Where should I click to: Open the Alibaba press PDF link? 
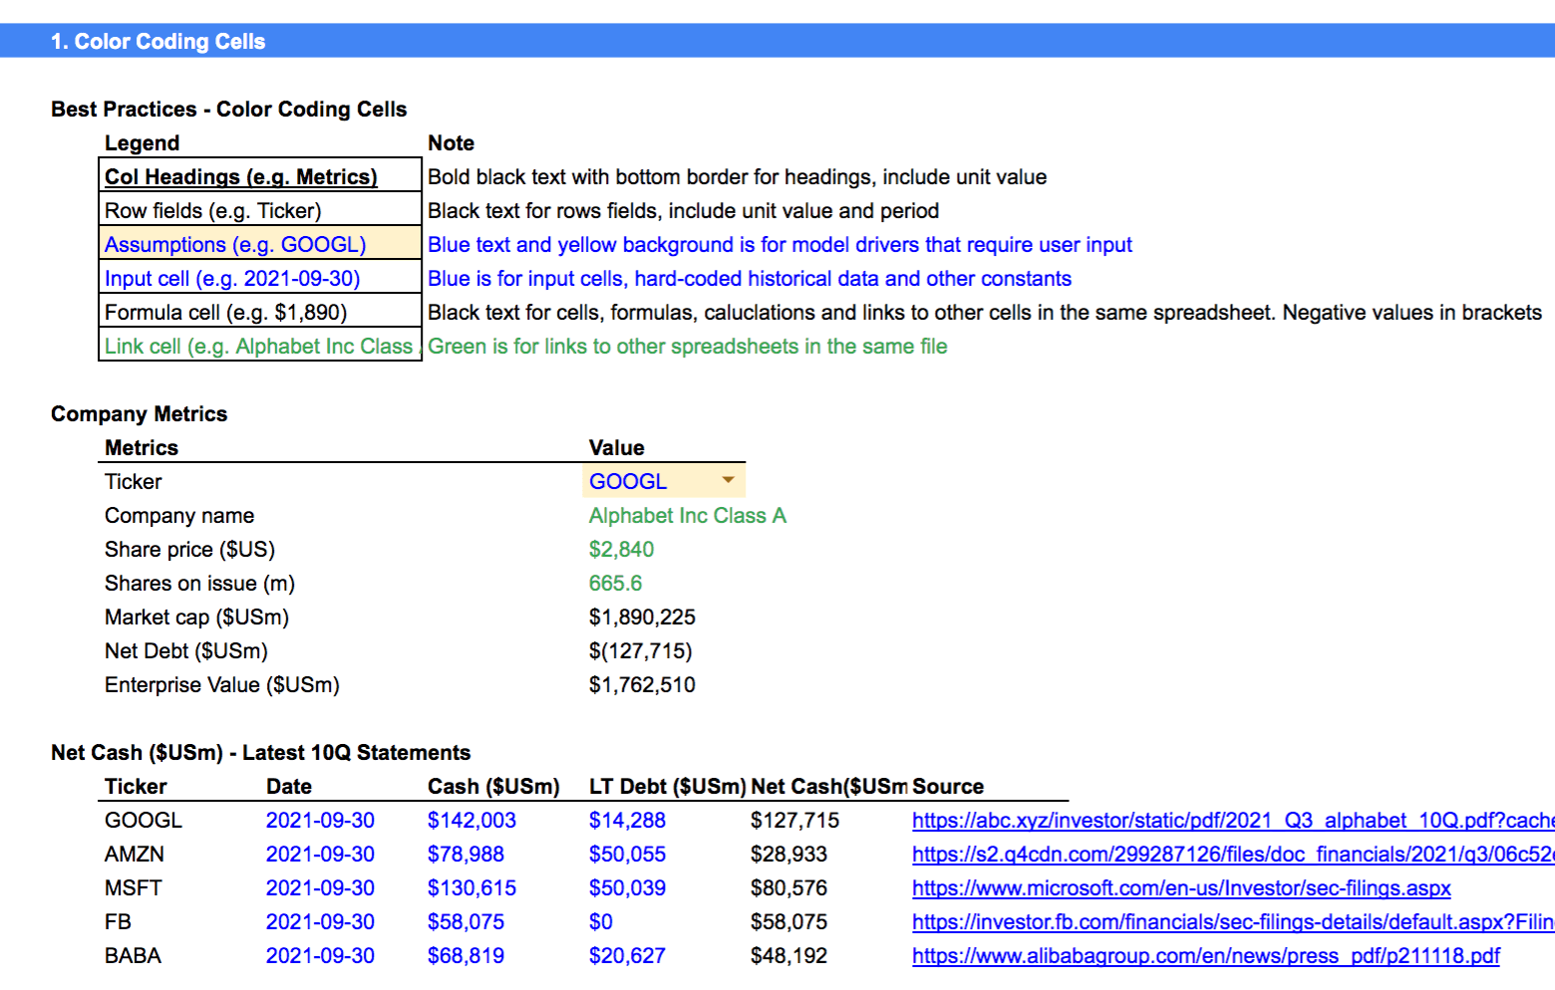pyautogui.click(x=1206, y=956)
